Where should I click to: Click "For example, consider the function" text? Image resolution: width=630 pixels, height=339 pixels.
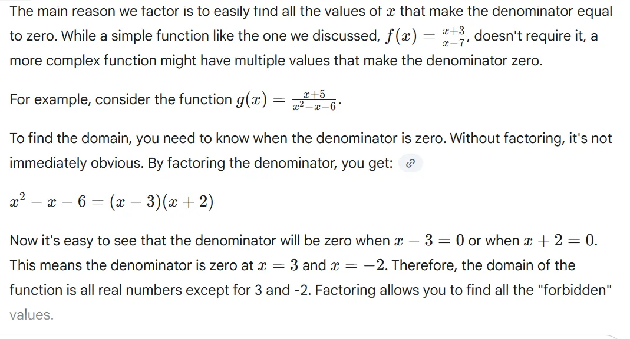(x=121, y=100)
